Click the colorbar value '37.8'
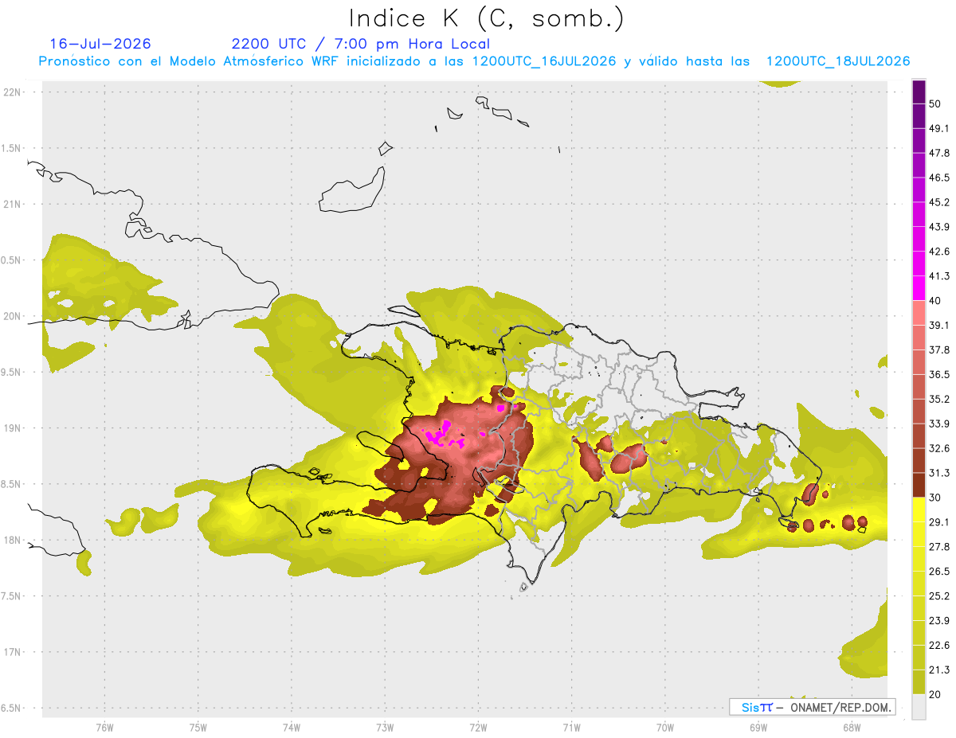Image resolution: width=956 pixels, height=738 pixels. [x=939, y=349]
